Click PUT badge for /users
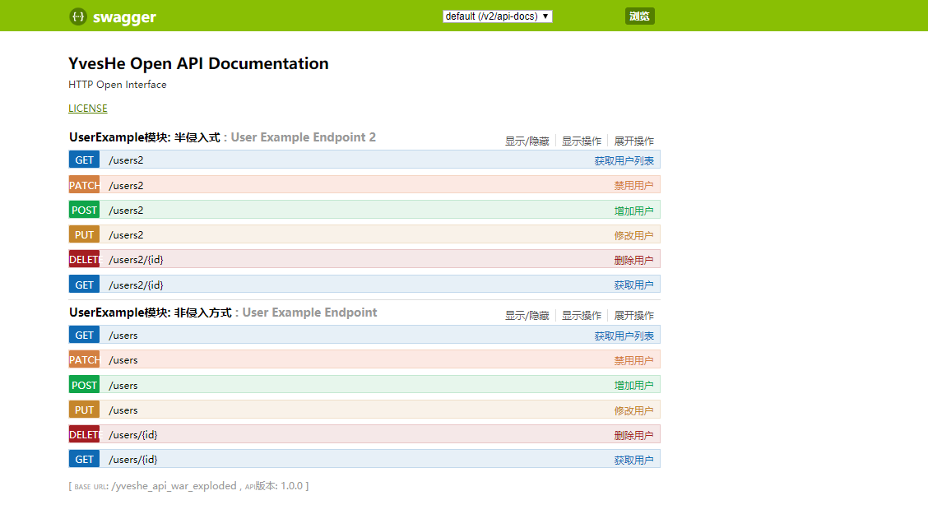The width and height of the screenshot is (928, 514). pos(84,410)
